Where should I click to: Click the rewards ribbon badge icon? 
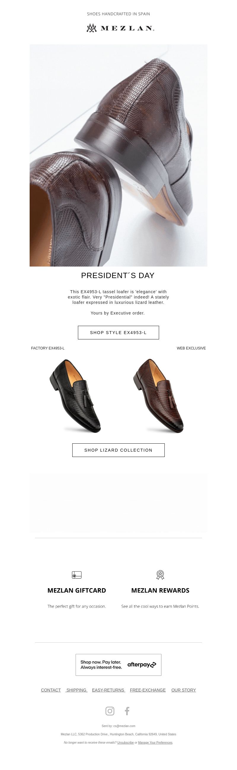click(160, 575)
